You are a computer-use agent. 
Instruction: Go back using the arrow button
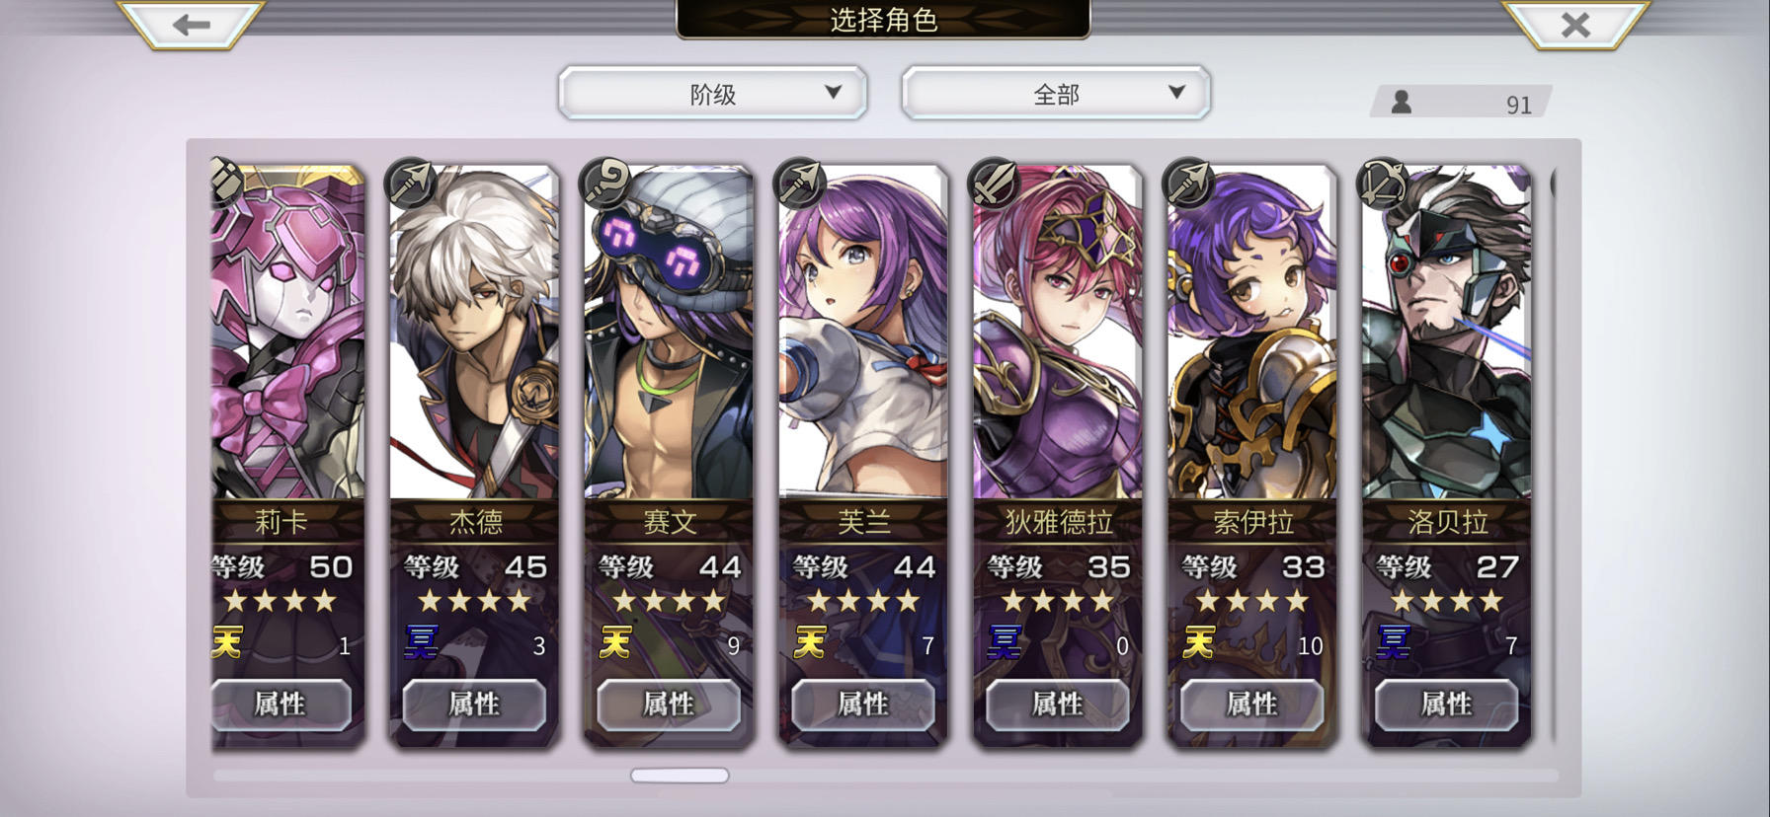(x=191, y=24)
